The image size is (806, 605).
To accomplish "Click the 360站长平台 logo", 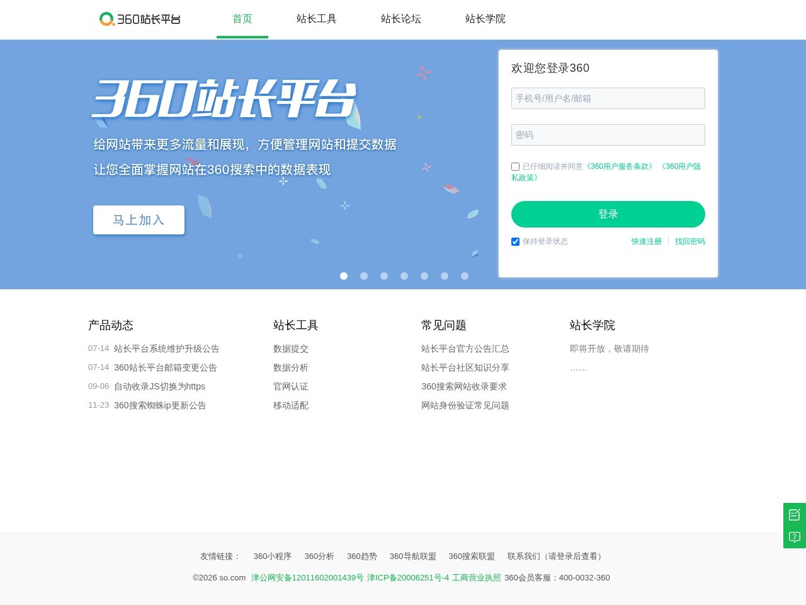I will pos(140,19).
